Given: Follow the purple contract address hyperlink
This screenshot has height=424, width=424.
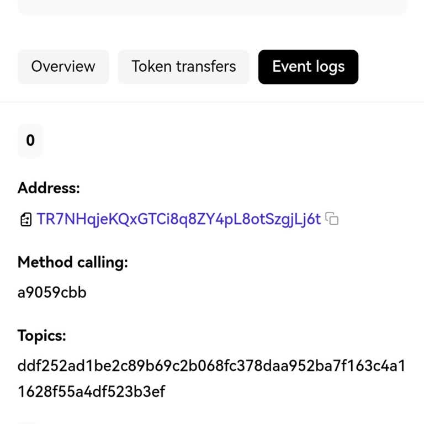Looking at the screenshot, I should click(178, 219).
